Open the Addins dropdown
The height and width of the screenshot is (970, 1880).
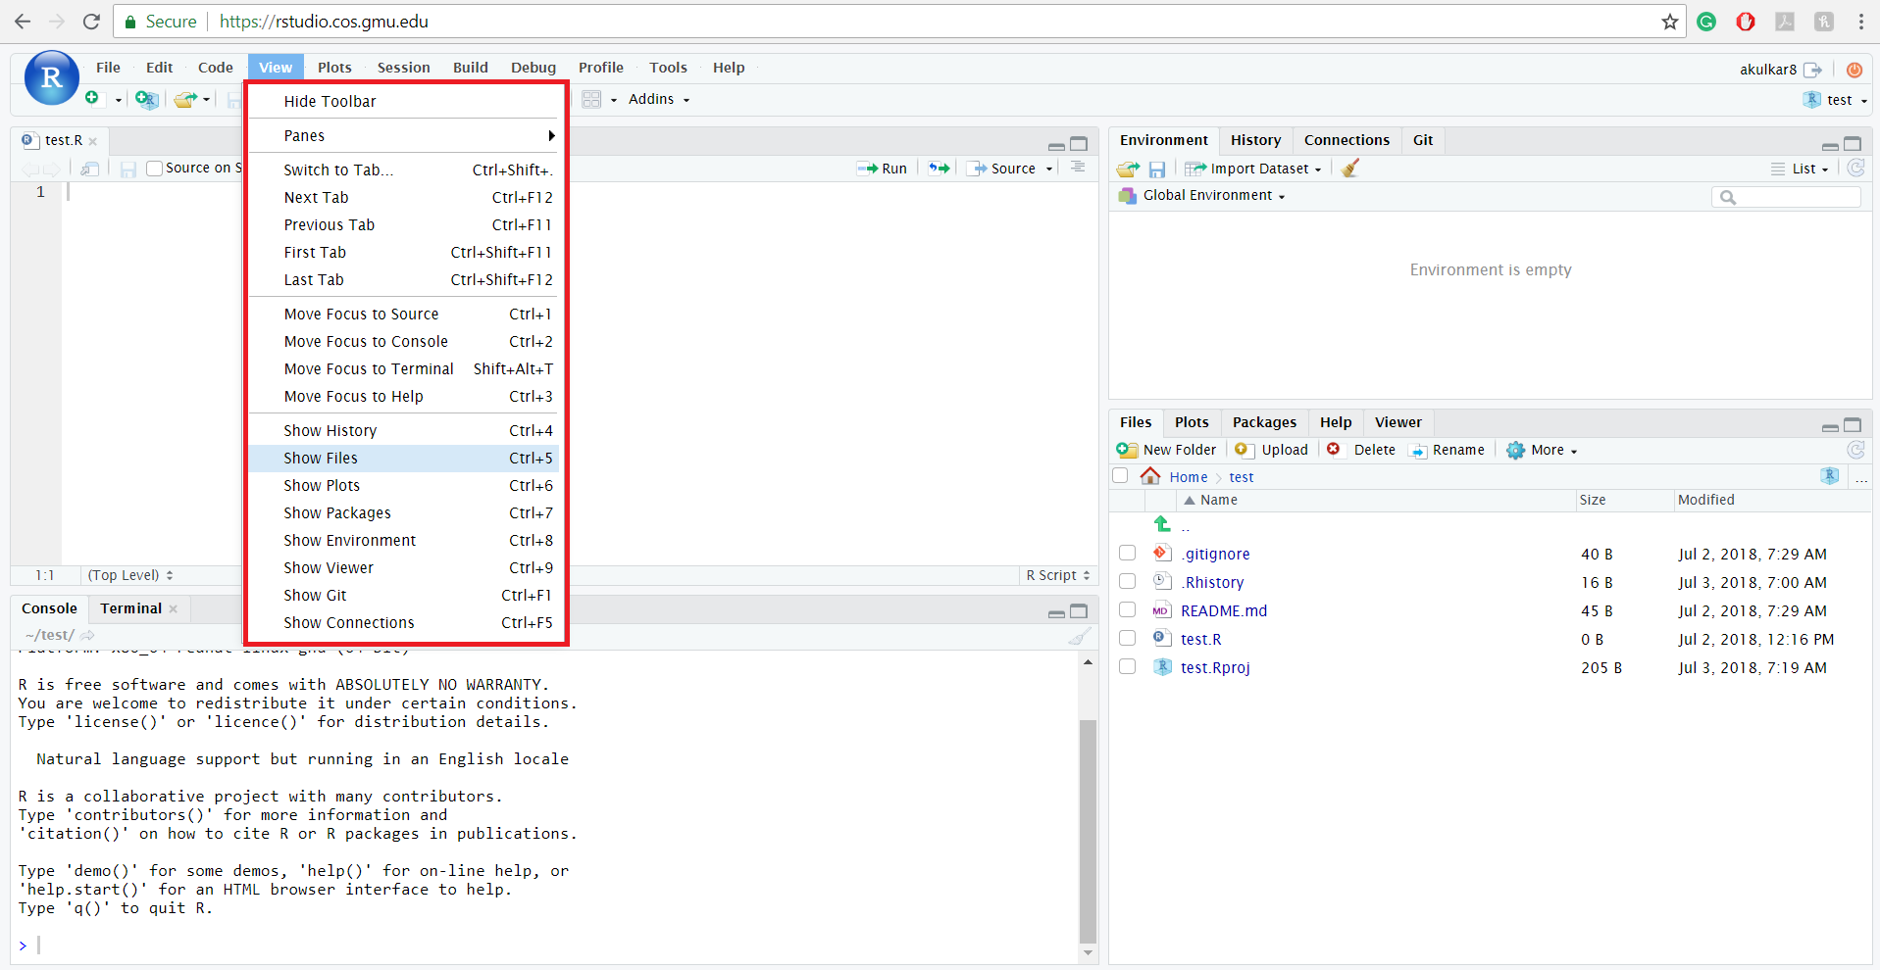(x=659, y=99)
